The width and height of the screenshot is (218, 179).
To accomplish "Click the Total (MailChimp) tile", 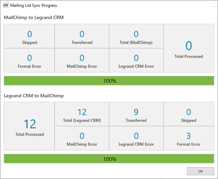I will (x=136, y=36).
